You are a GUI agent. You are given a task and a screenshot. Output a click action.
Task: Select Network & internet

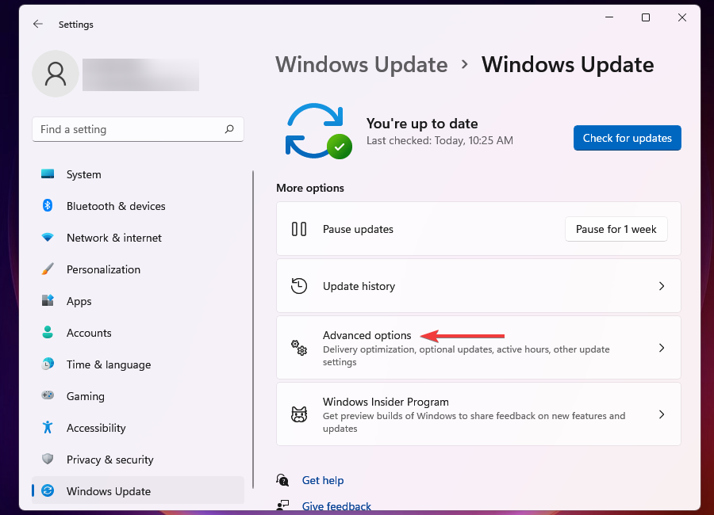[138, 238]
